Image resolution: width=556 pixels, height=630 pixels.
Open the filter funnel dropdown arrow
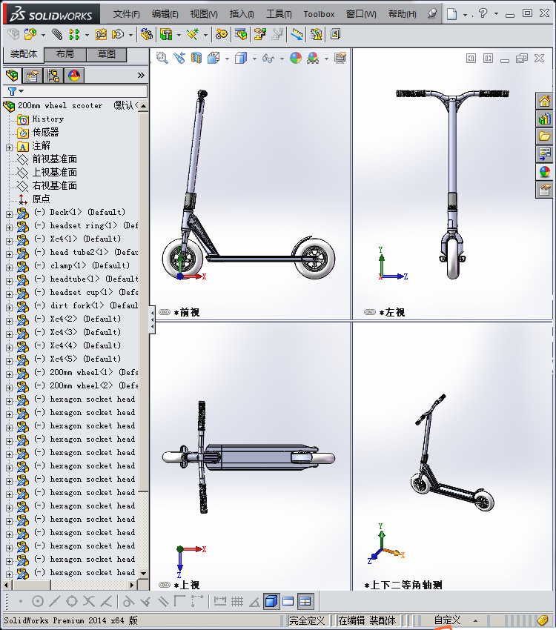[x=21, y=91]
